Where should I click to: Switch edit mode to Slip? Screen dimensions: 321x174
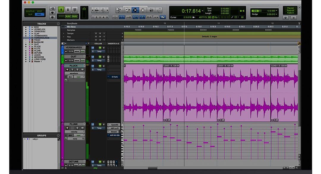(30, 14)
